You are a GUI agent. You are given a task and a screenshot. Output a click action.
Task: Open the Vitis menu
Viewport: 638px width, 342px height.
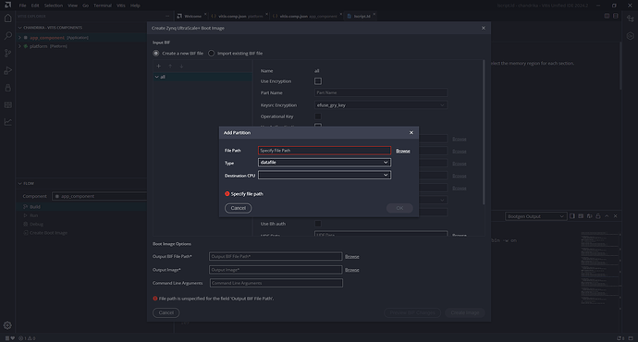tap(121, 6)
